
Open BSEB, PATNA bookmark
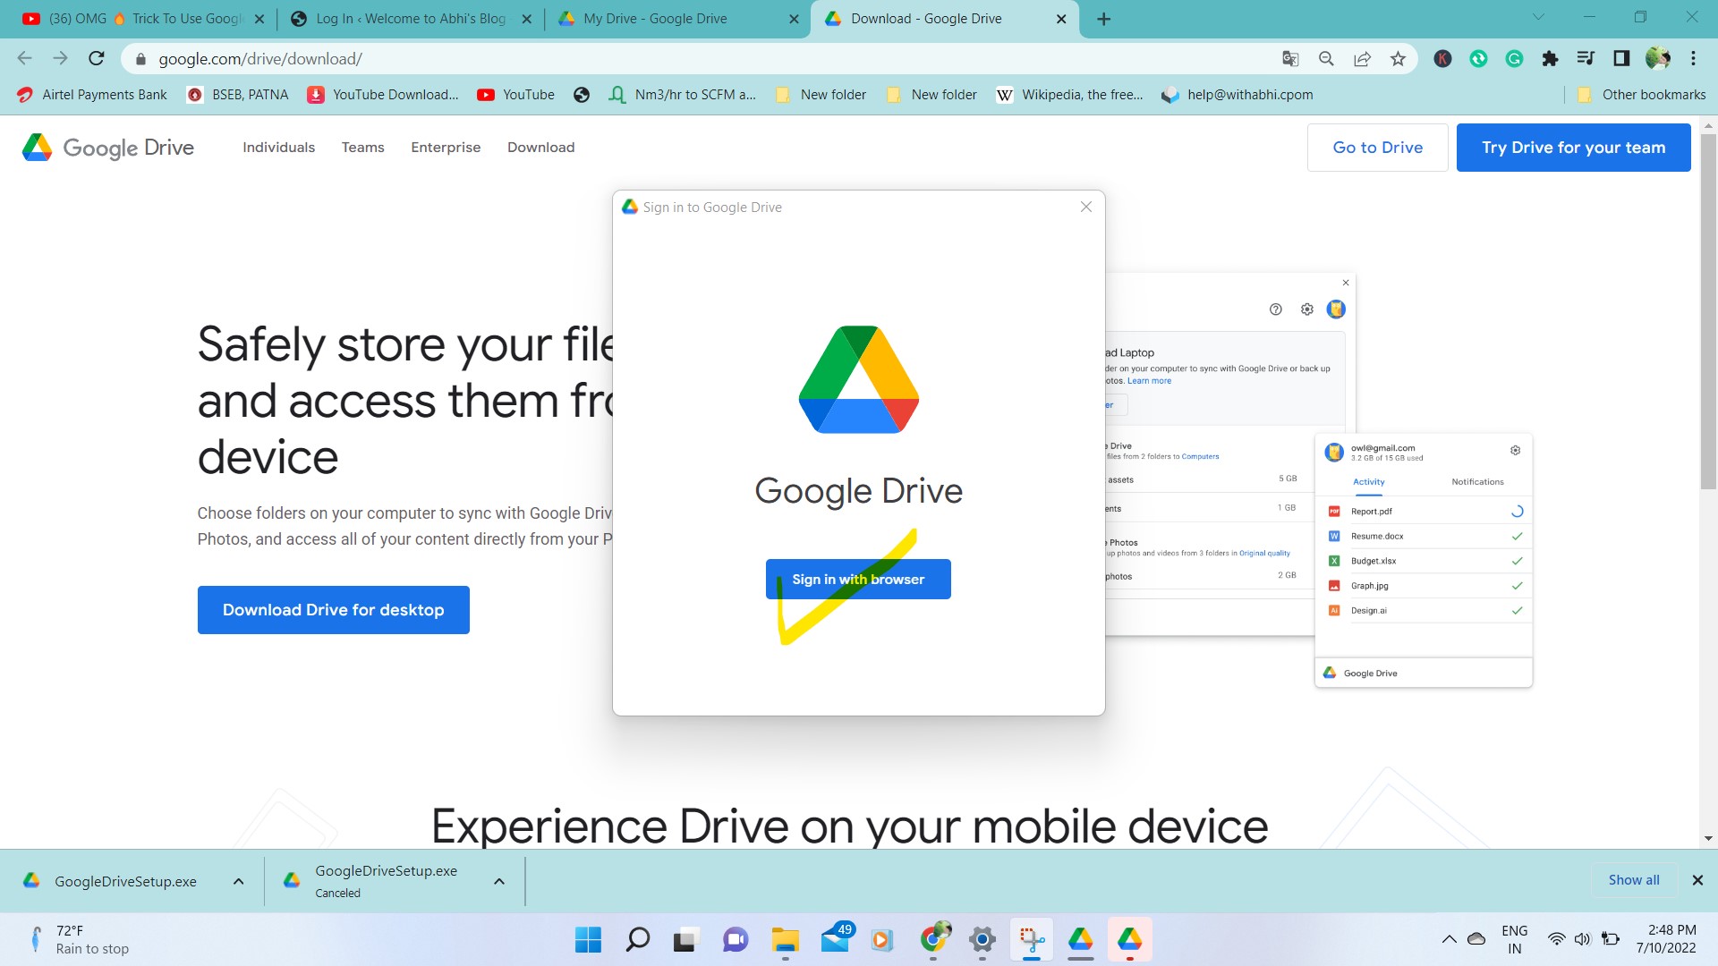coord(237,95)
